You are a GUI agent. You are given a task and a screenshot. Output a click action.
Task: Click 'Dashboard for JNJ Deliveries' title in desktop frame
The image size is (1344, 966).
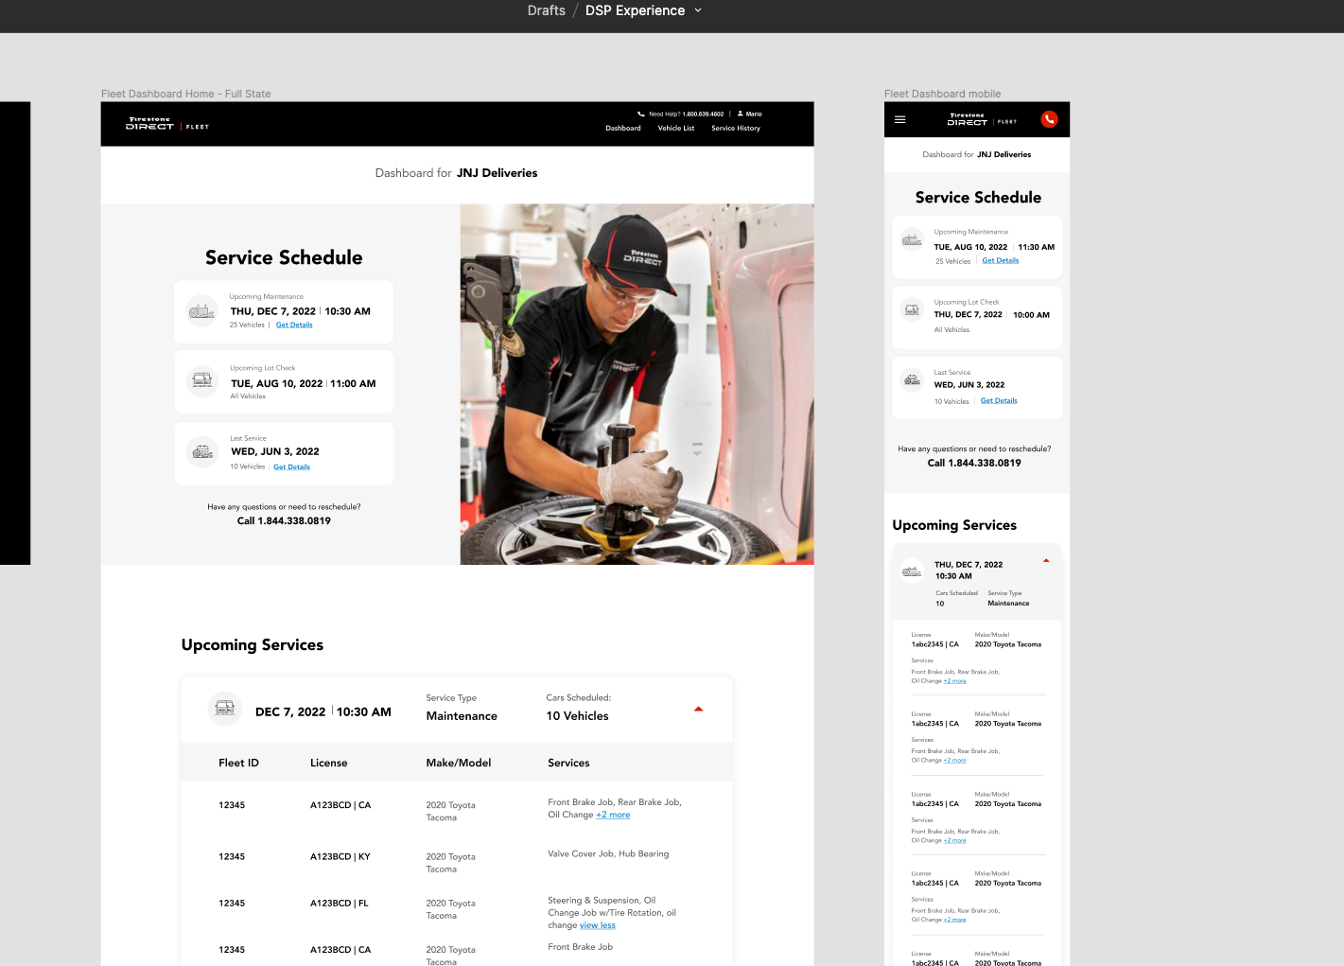click(x=456, y=173)
